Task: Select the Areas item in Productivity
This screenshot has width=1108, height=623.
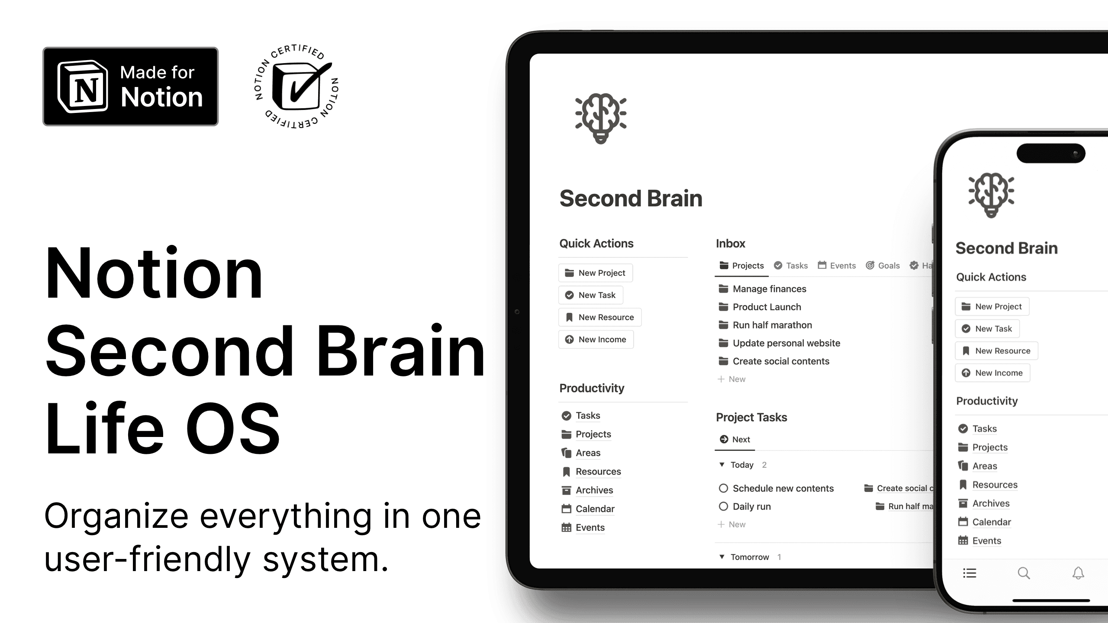Action: (x=587, y=453)
